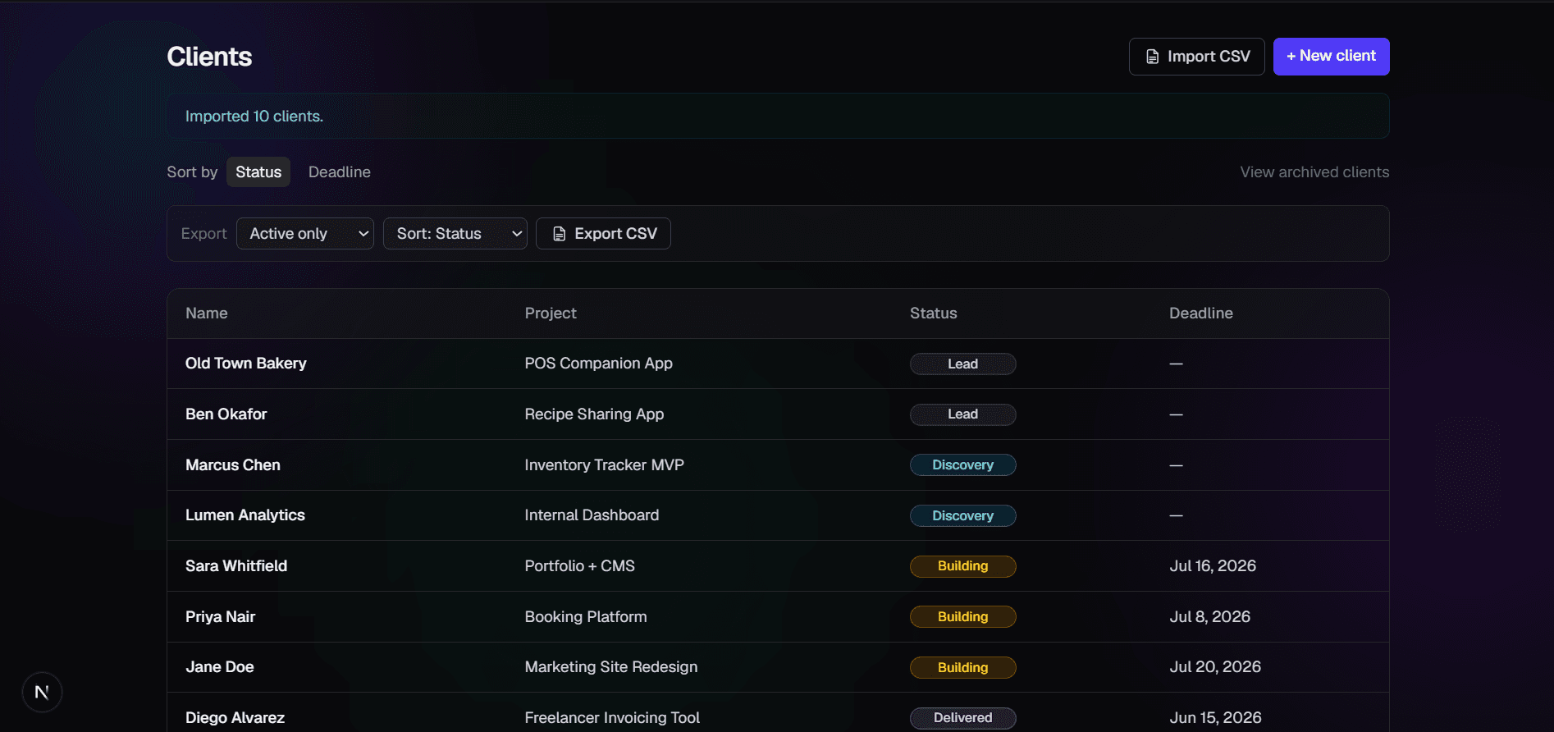Open the Priya Nair client

221,617
